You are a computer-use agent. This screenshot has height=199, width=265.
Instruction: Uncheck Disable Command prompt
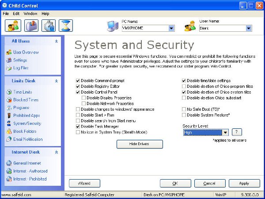[78, 81]
